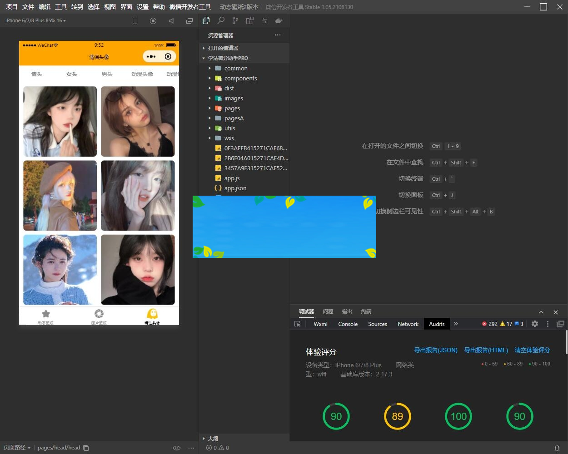Switch to the Network tab in the debugger
This screenshot has height=454, width=568.
click(x=407, y=324)
